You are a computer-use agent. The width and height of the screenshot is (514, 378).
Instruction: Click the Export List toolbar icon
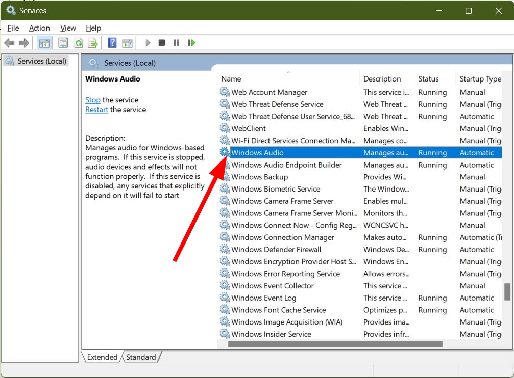92,43
